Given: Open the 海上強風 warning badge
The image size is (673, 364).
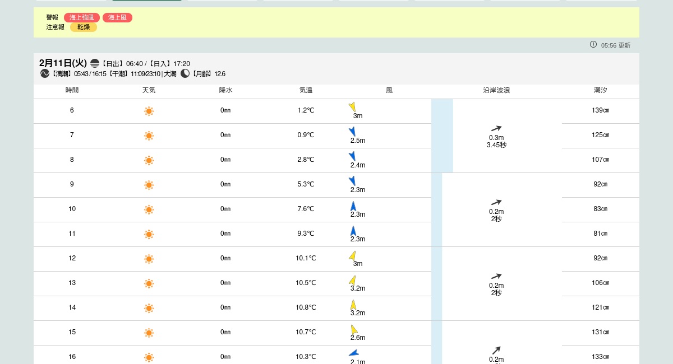Looking at the screenshot, I should pos(82,17).
